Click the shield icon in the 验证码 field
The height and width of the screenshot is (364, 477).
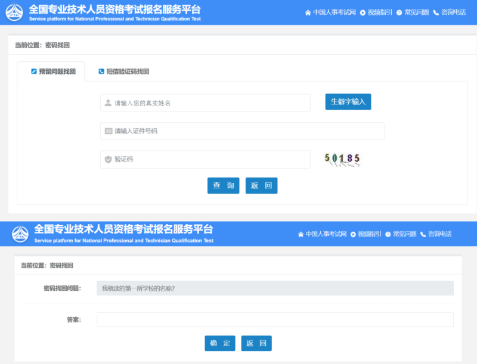click(108, 160)
